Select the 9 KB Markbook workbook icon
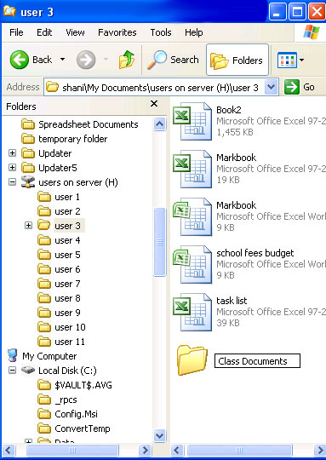 192,216
